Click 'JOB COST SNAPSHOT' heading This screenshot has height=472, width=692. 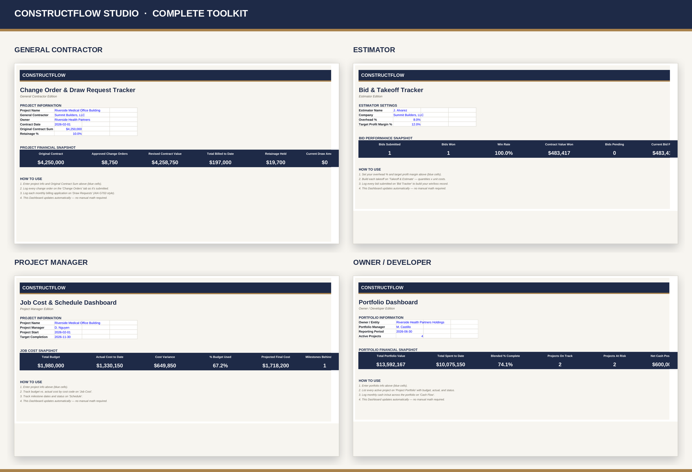tap(39, 351)
